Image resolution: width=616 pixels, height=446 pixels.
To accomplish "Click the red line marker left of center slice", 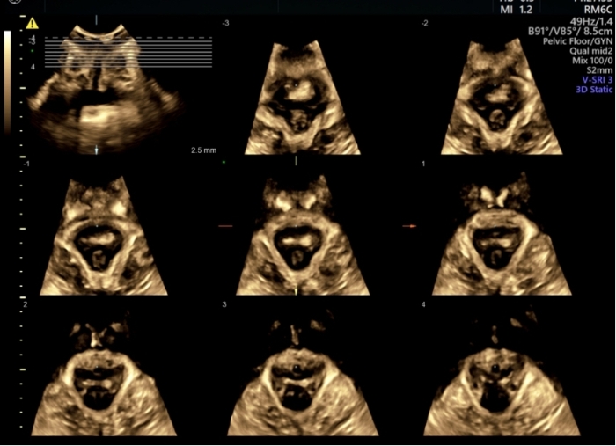I will click(225, 226).
